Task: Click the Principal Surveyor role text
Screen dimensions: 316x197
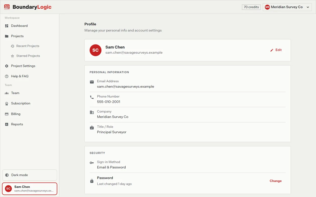Action: point(112,132)
